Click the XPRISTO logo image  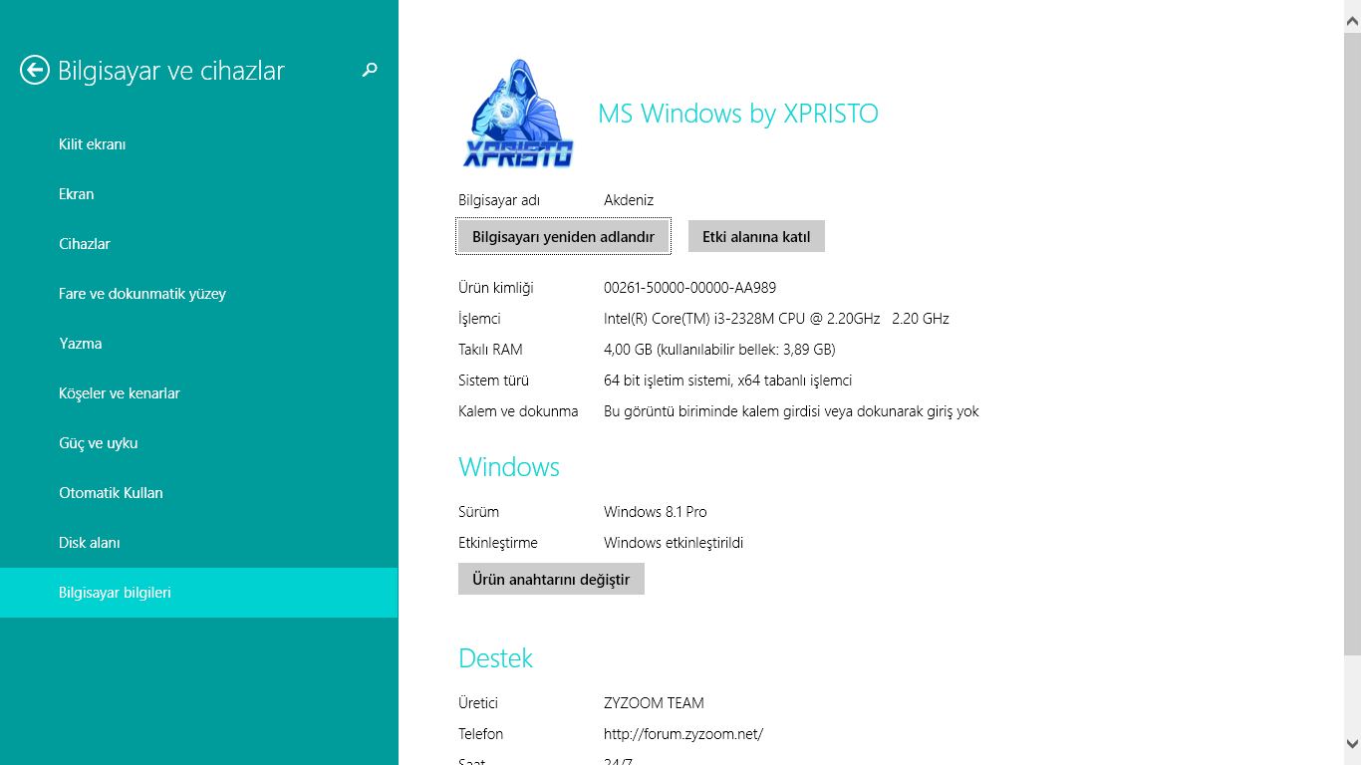[x=518, y=113]
